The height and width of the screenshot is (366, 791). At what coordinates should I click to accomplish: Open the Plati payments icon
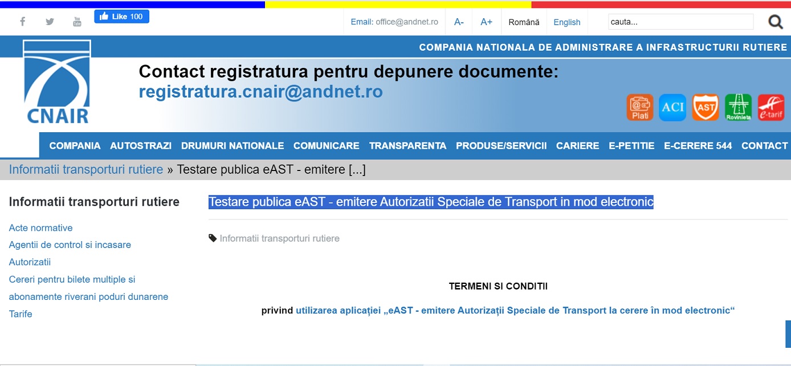click(x=640, y=108)
